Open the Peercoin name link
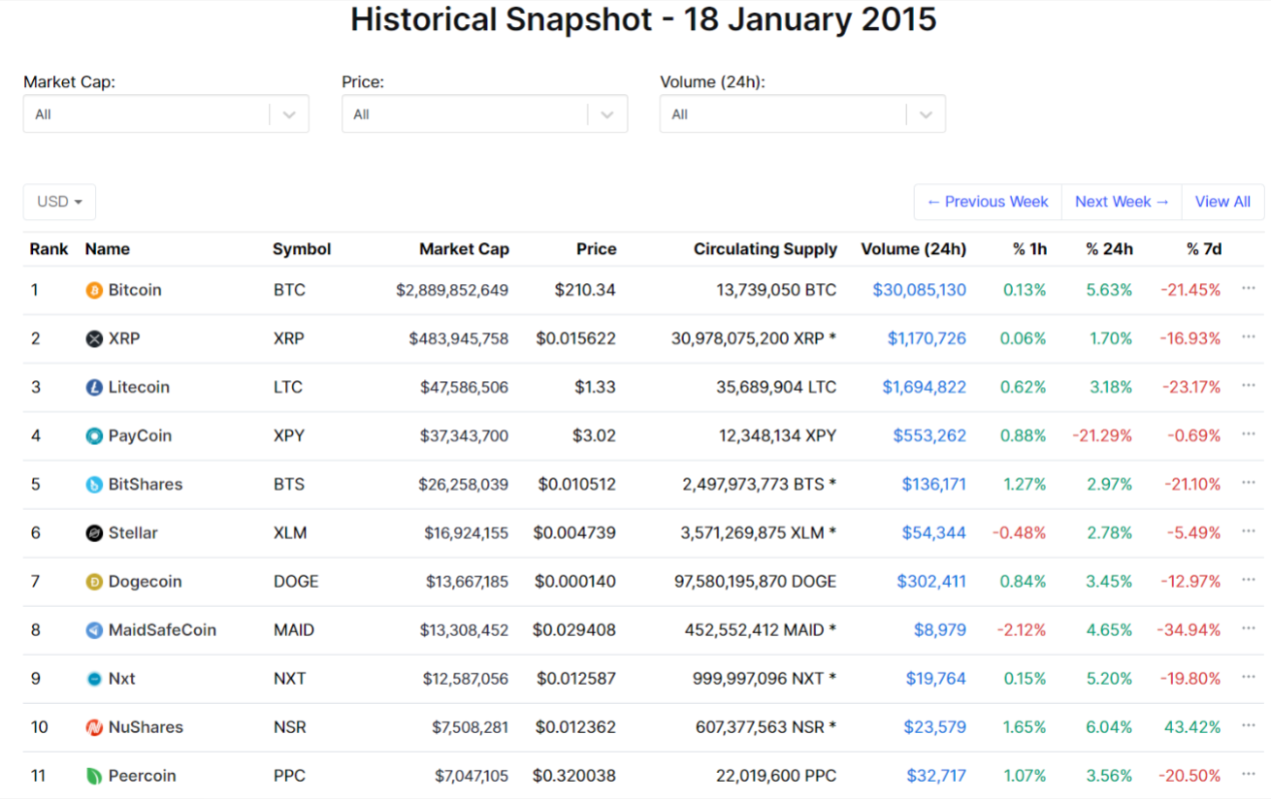Viewport: 1271px width, 799px height. tap(142, 776)
